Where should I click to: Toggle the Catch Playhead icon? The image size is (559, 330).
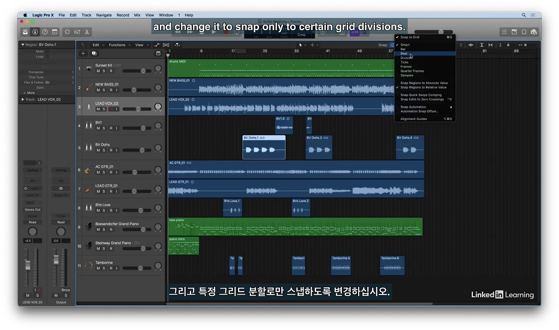coord(177,45)
